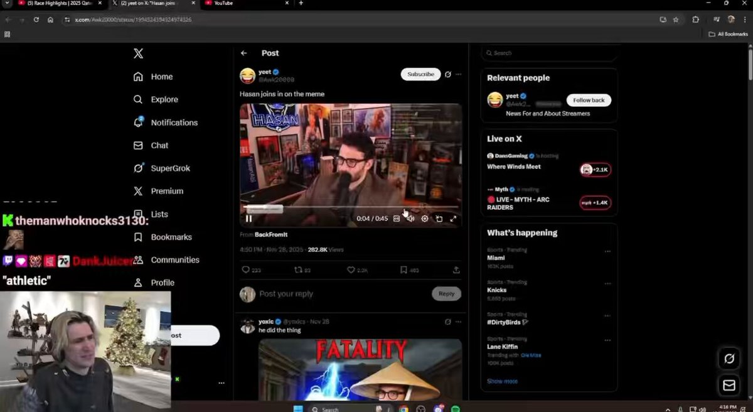The width and height of the screenshot is (753, 412).
Task: Click the 282.8K Views count
Action: point(326,249)
